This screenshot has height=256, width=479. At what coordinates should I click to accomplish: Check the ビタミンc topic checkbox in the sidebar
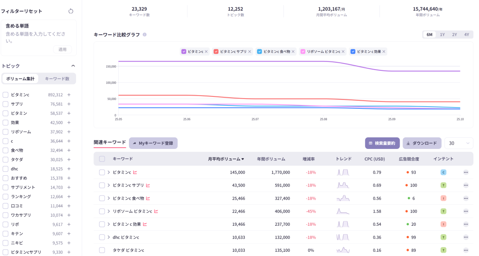5,95
